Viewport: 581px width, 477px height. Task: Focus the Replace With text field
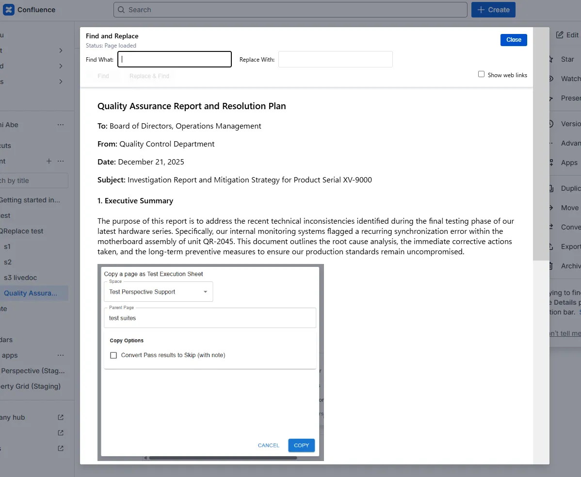(x=335, y=59)
